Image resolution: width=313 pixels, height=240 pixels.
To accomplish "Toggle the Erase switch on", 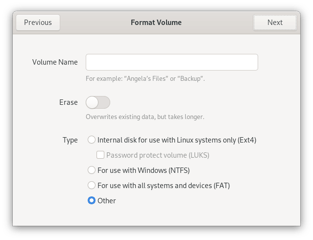I will tap(98, 102).
